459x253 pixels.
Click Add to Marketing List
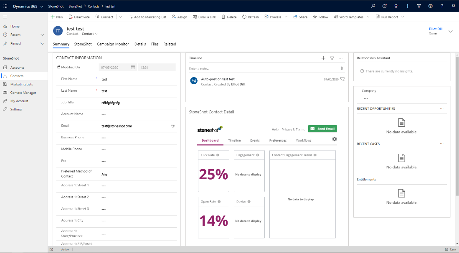[147, 17]
